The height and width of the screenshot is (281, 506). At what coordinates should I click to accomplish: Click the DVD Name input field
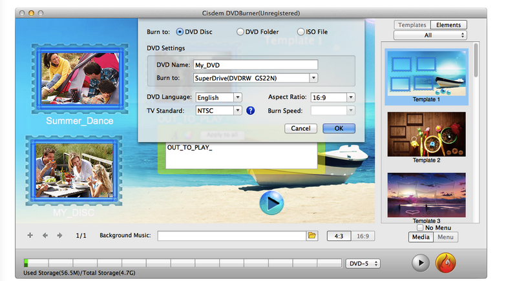coord(255,65)
